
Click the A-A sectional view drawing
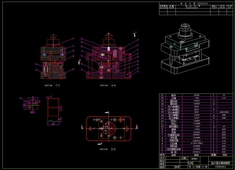coord(108,57)
